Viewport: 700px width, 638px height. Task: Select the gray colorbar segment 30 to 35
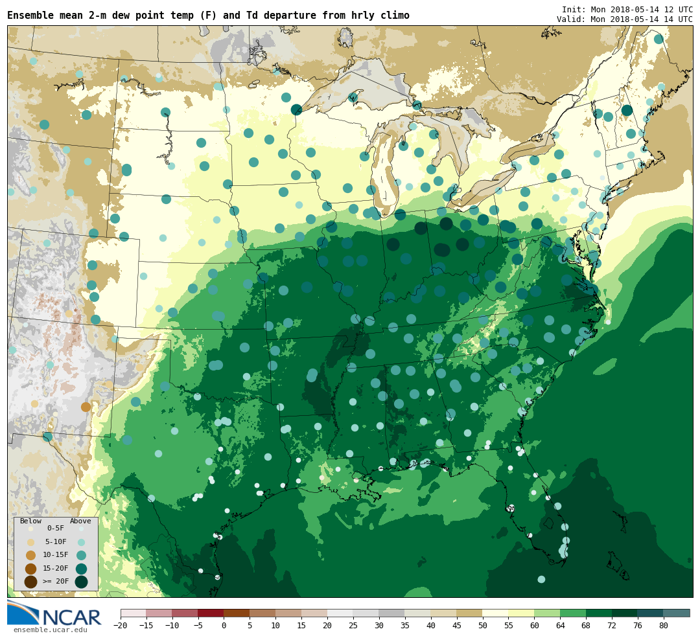tap(392, 613)
